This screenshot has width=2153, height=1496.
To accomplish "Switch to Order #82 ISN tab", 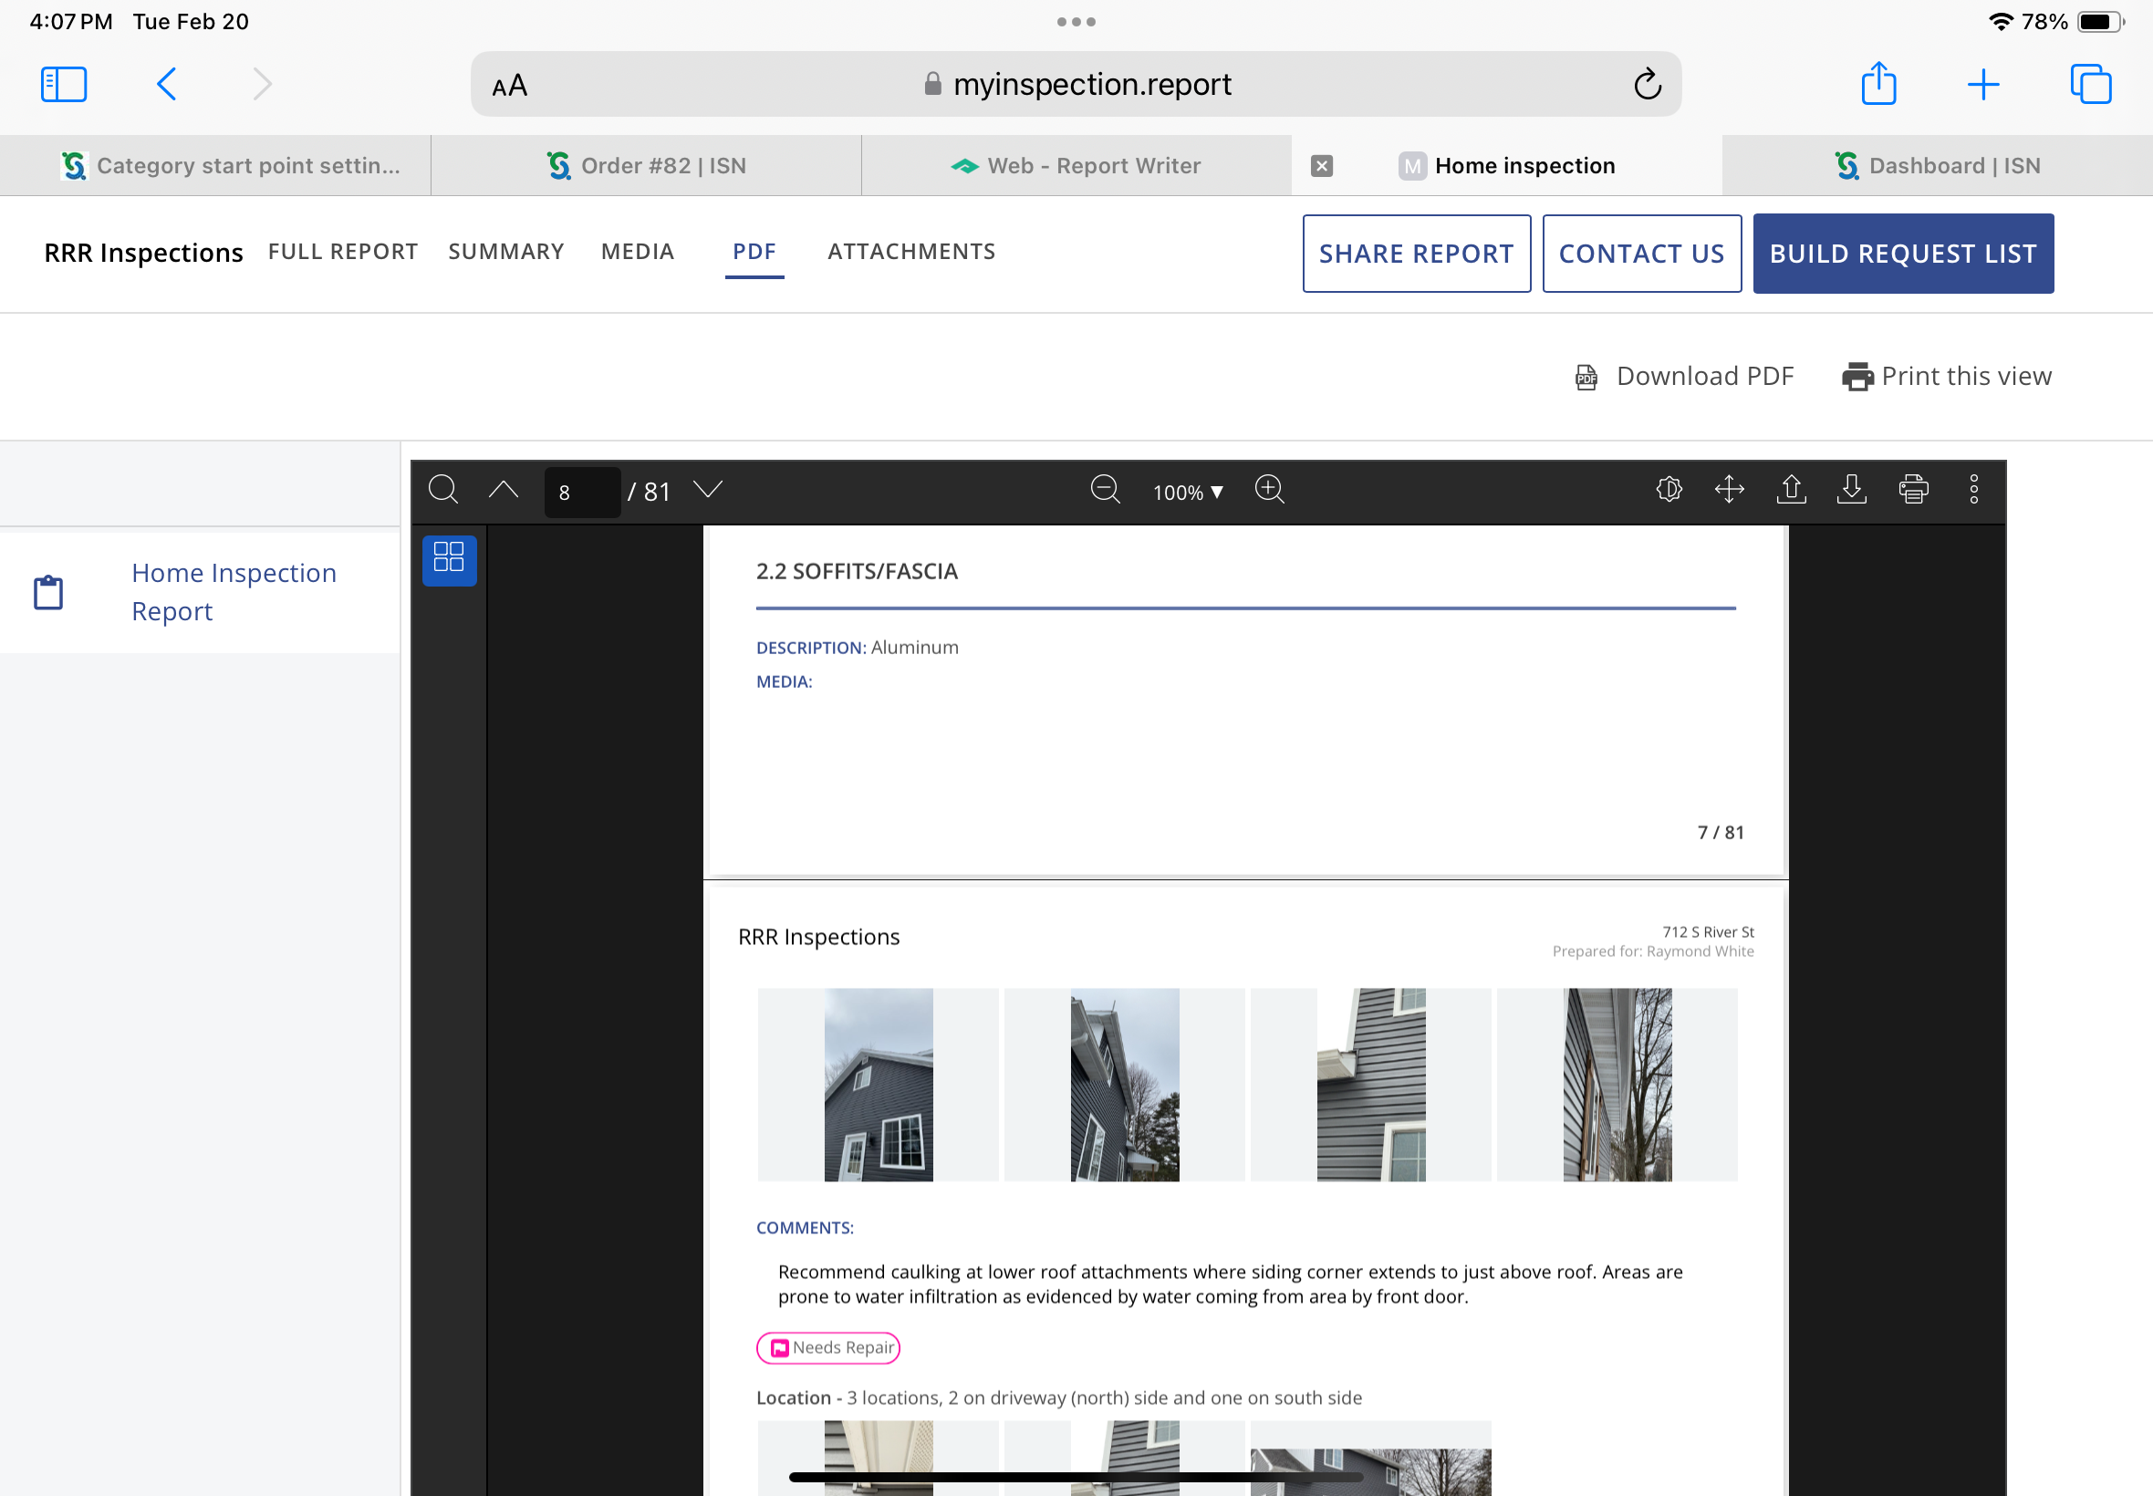I will tap(646, 166).
